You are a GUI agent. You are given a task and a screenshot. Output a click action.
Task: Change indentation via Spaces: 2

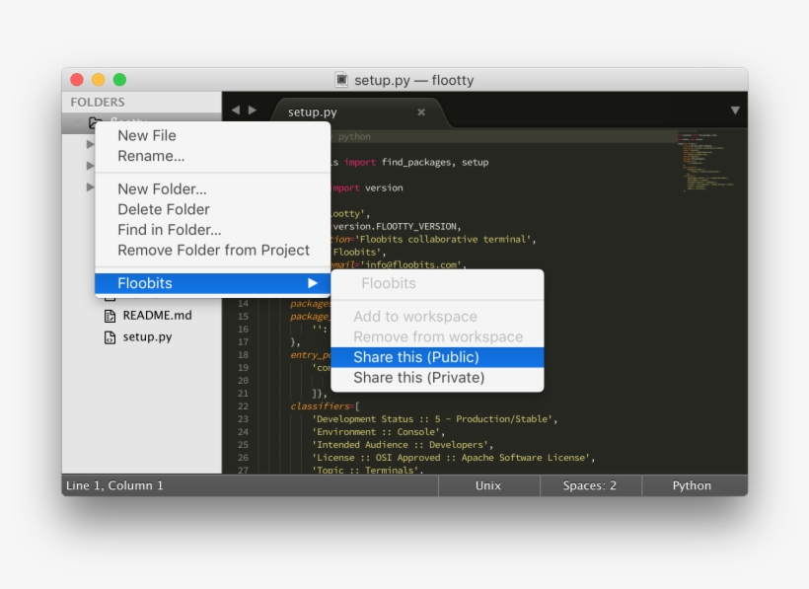[590, 485]
